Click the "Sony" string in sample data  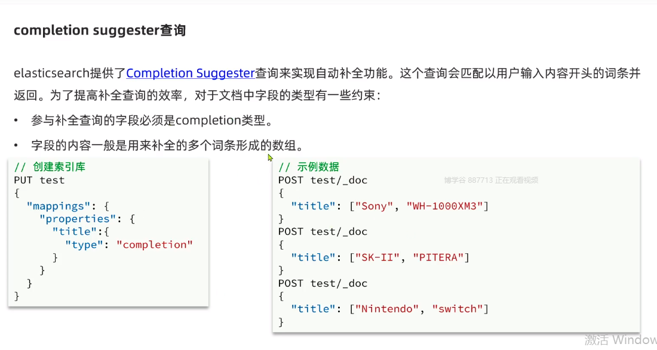[374, 206]
